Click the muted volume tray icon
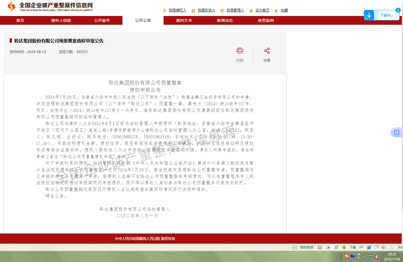This screenshot has width=403, height=262. tap(377, 257)
